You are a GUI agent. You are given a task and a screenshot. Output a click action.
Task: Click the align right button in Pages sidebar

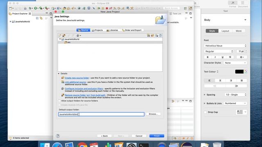click(231, 80)
